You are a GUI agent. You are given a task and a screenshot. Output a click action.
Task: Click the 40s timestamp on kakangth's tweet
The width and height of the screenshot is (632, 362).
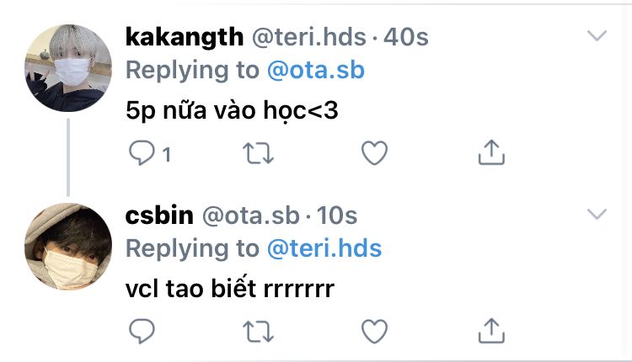[x=406, y=37]
